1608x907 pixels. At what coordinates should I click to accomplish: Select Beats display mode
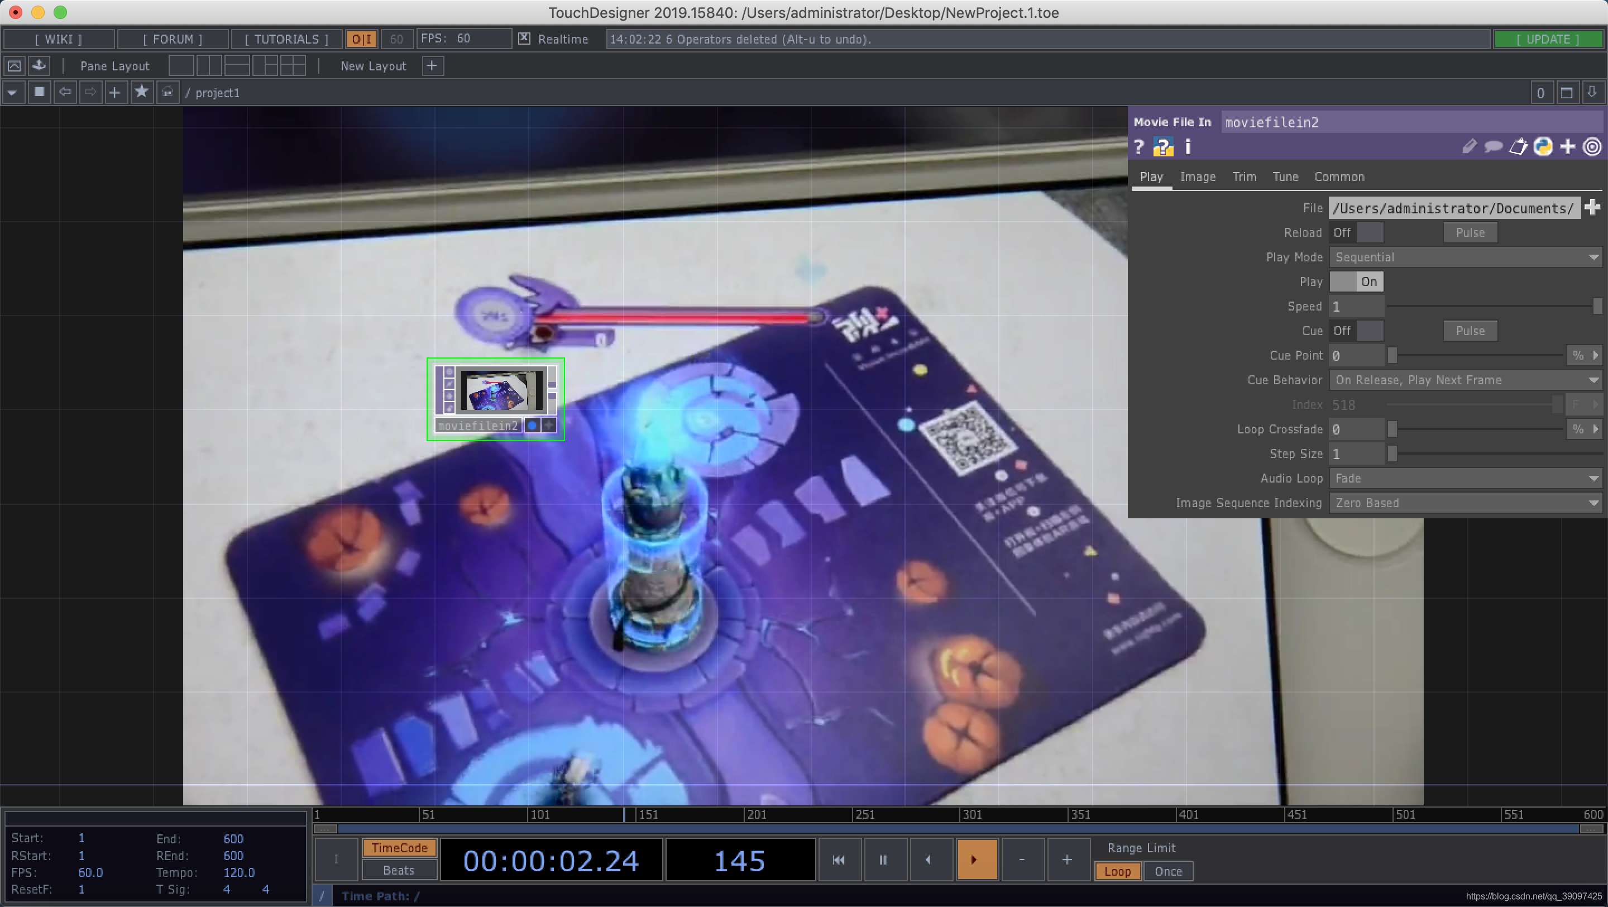point(400,870)
